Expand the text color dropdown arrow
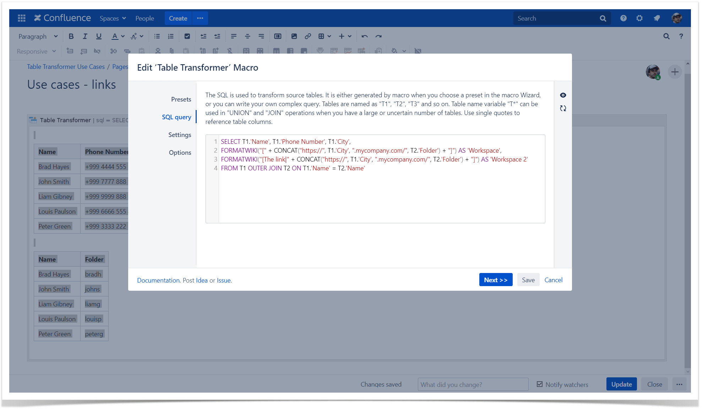 coord(123,36)
